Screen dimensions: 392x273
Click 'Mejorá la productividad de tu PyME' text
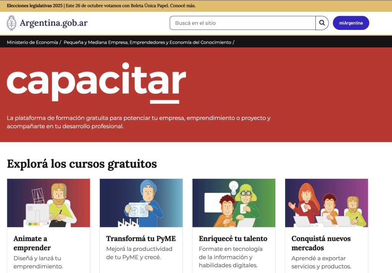coord(139,253)
